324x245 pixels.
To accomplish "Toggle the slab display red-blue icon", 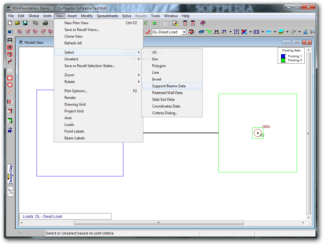I will [244, 32].
